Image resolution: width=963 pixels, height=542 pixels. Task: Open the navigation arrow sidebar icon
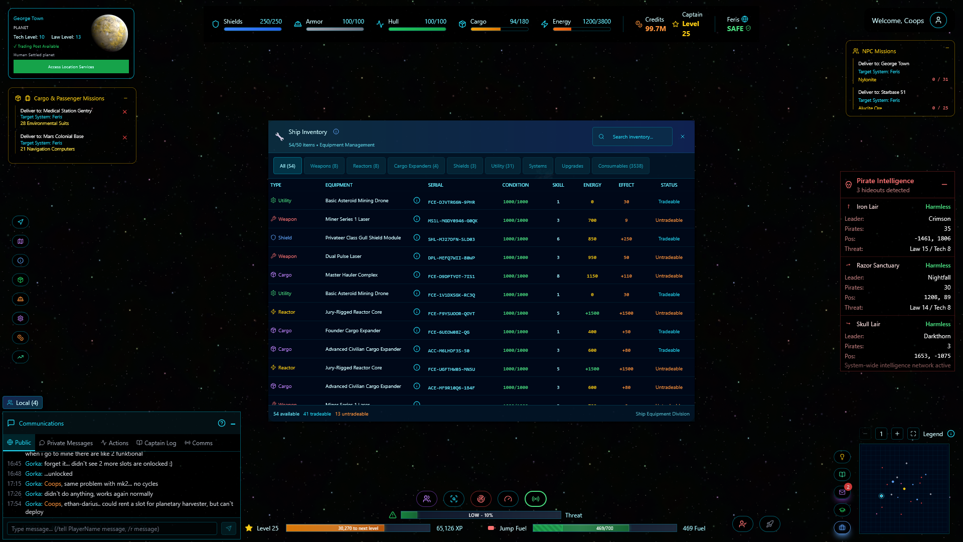[x=21, y=222]
